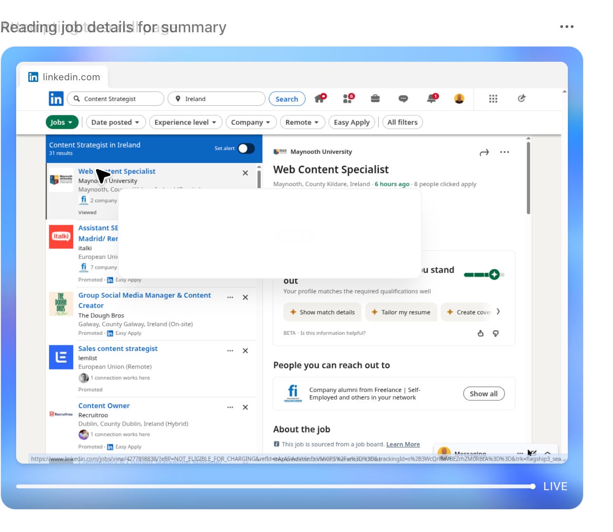The height and width of the screenshot is (532, 613).
Task: Click Show match details button
Action: pos(322,312)
